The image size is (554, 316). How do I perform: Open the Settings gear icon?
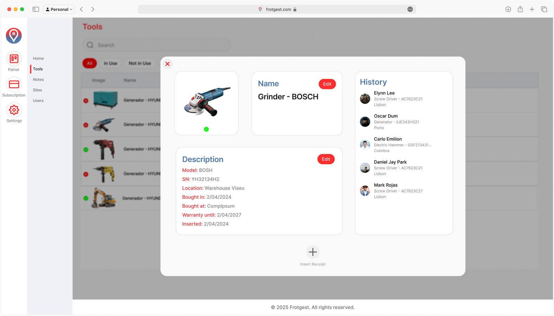point(14,110)
